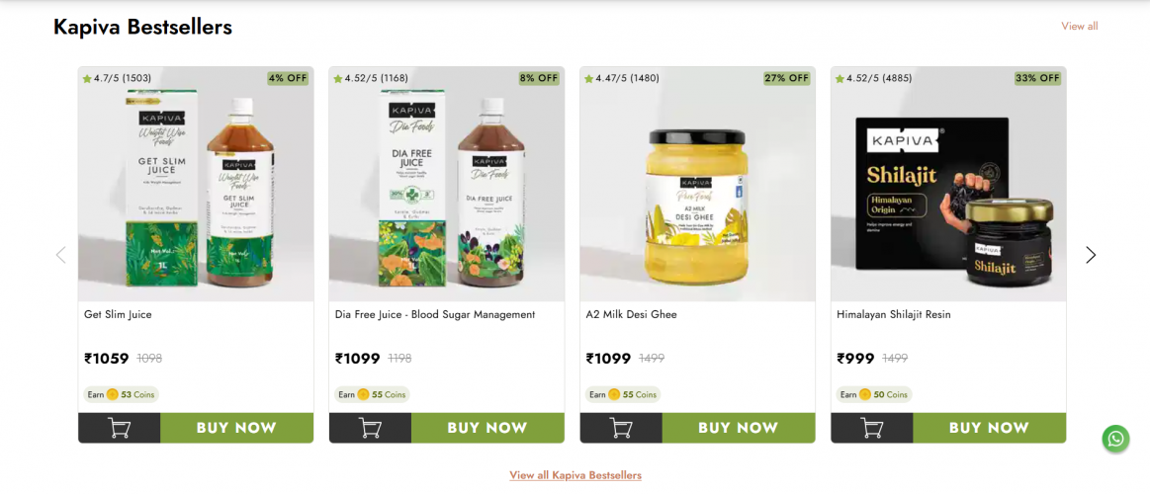Open Get Slim Juice product image
Image resolution: width=1150 pixels, height=494 pixels.
(196, 184)
